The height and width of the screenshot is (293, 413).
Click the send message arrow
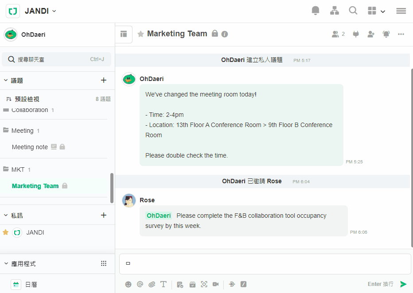point(403,284)
